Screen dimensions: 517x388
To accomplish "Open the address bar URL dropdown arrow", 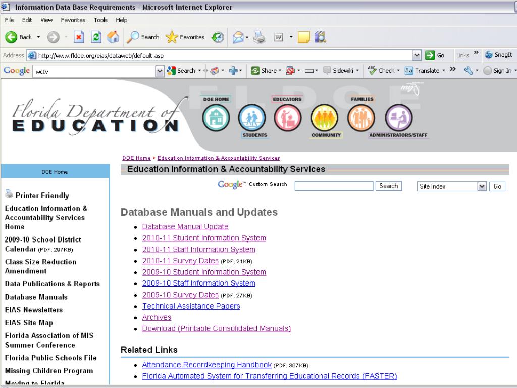I will tap(417, 55).
